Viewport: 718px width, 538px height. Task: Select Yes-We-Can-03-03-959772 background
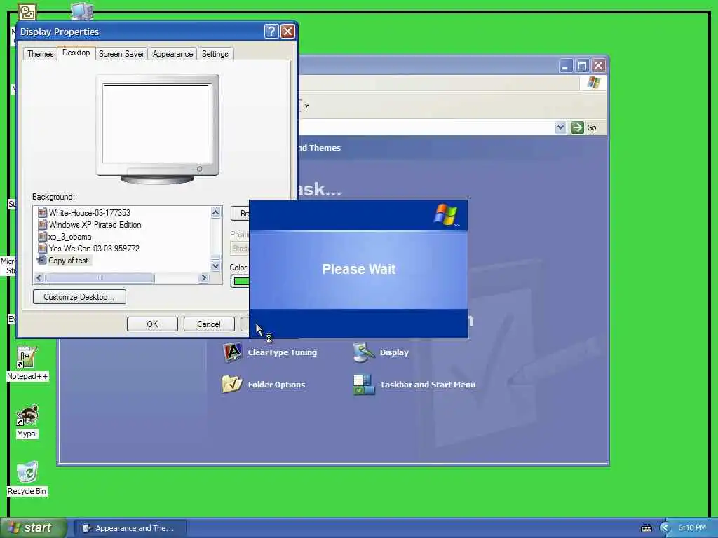click(94, 249)
